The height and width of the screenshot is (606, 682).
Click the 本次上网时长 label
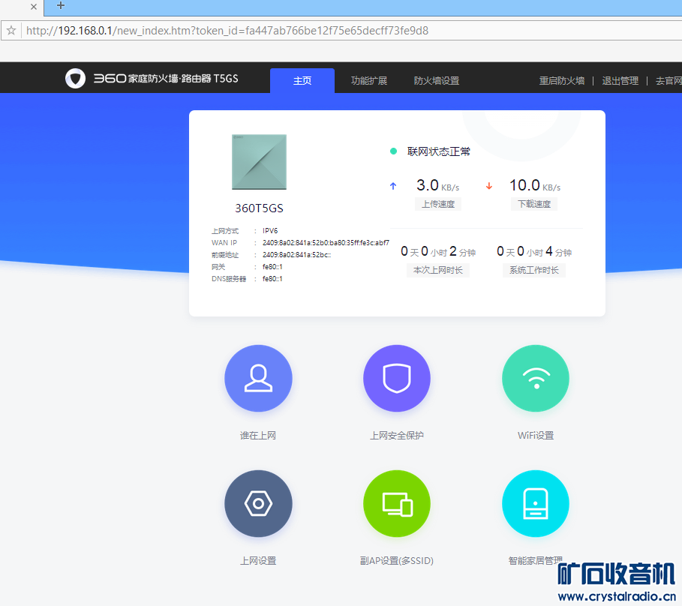[438, 270]
